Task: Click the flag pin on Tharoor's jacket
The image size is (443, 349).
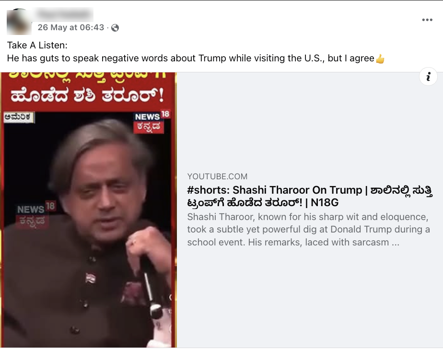Action: pos(91,278)
